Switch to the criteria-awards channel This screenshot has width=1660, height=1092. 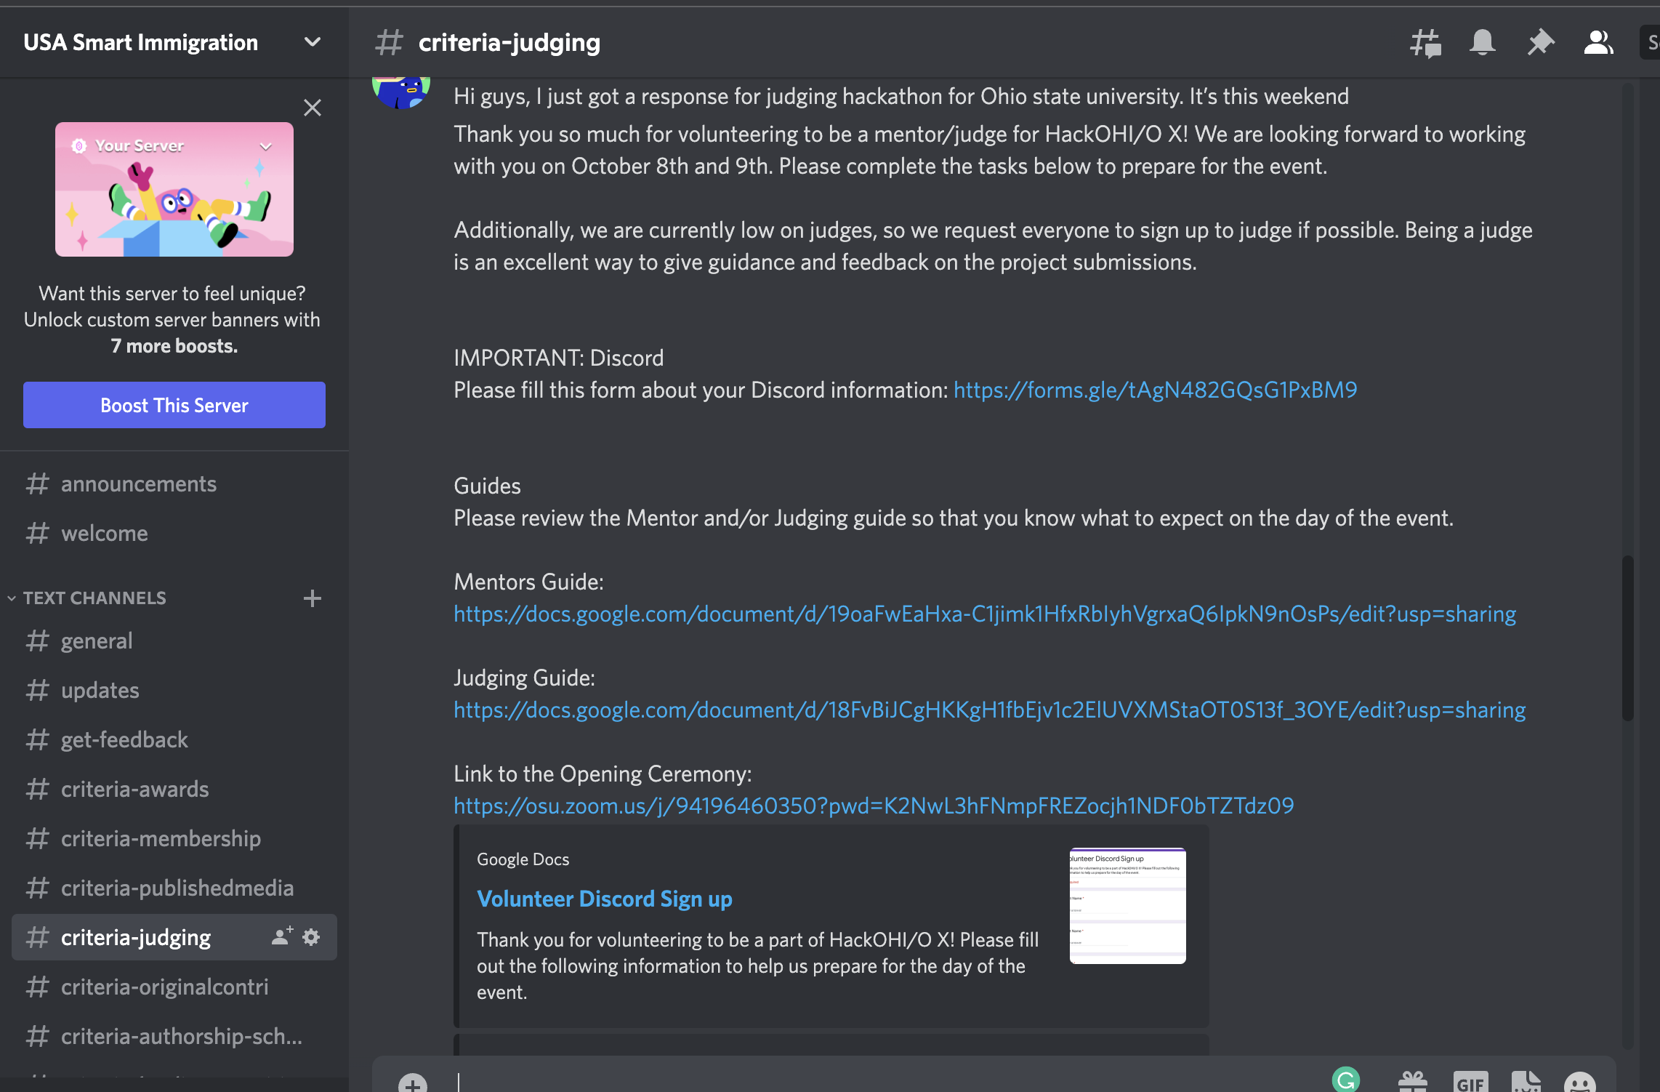(x=134, y=790)
